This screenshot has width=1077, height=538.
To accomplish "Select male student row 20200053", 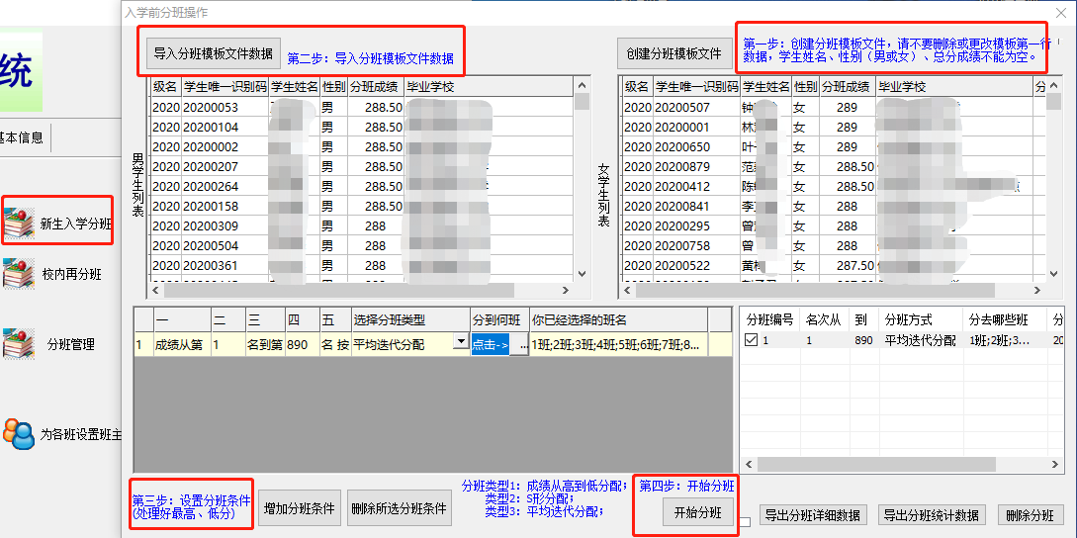I will (362, 107).
